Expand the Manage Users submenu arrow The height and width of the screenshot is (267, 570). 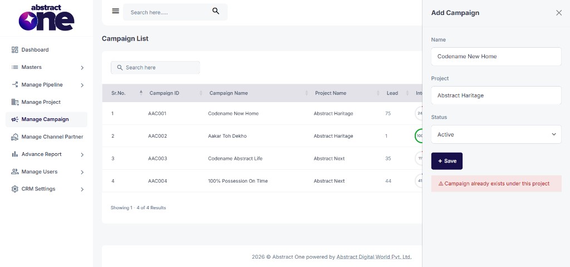coord(82,172)
